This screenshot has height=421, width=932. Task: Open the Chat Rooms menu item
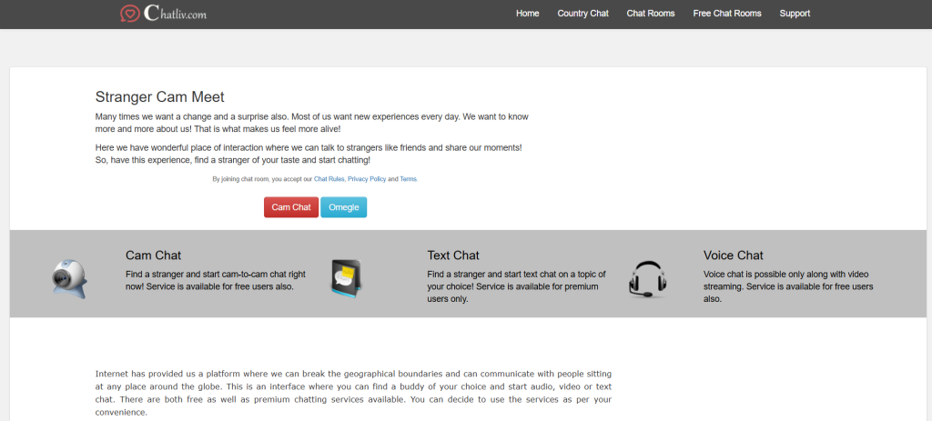tap(650, 13)
